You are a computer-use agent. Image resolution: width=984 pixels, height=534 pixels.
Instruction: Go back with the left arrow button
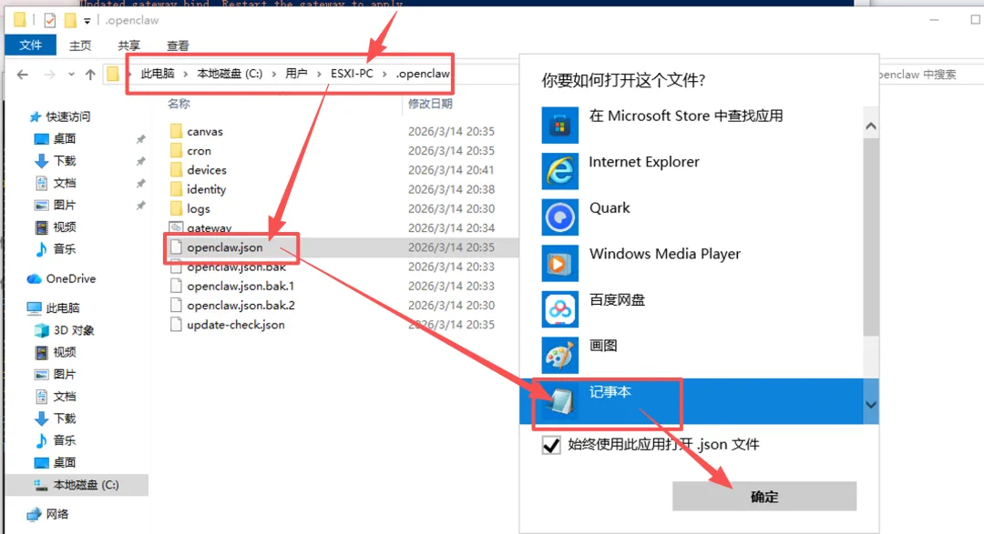pos(23,75)
